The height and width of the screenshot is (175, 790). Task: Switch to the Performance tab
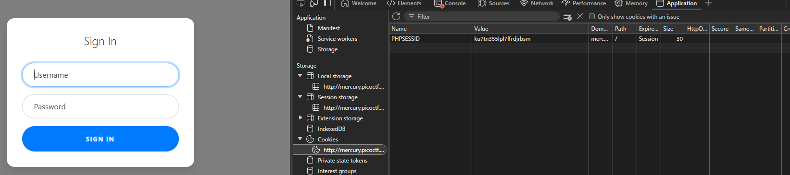click(x=584, y=3)
